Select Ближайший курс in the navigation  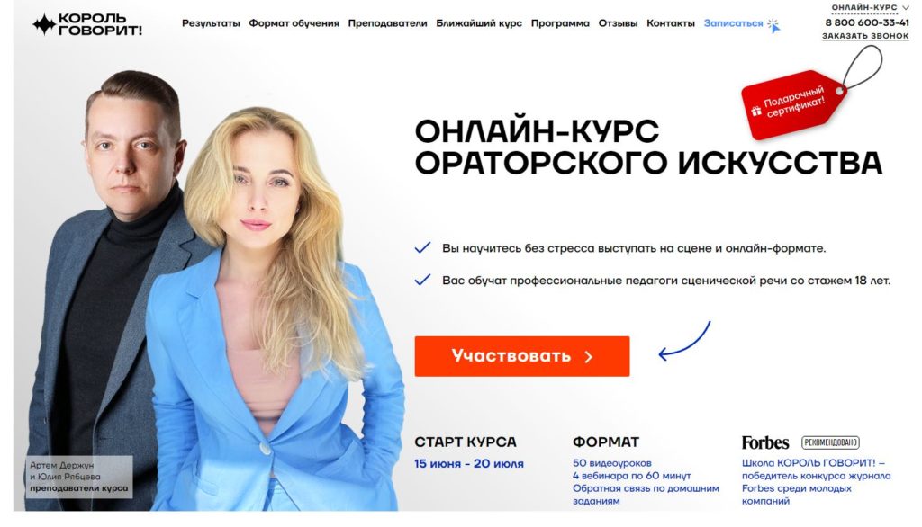[x=479, y=23]
